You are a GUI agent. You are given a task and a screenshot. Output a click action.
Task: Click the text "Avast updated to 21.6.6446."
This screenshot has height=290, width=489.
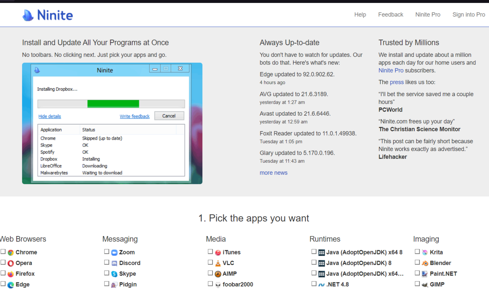pyautogui.click(x=295, y=113)
